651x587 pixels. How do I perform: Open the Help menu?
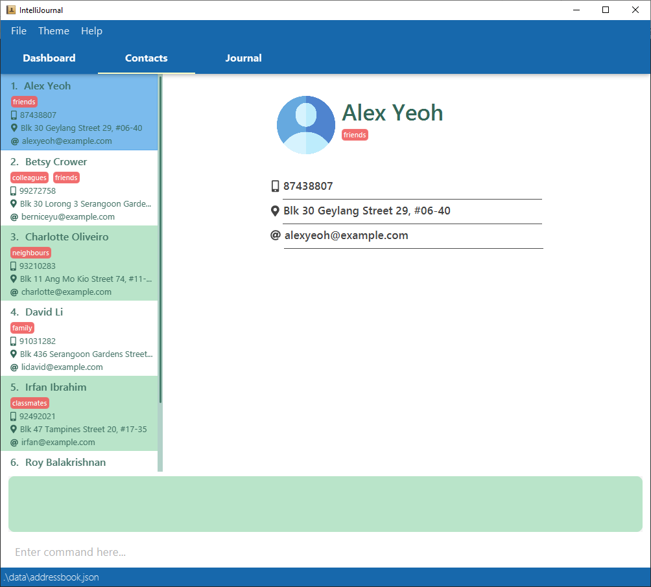pyautogui.click(x=92, y=31)
